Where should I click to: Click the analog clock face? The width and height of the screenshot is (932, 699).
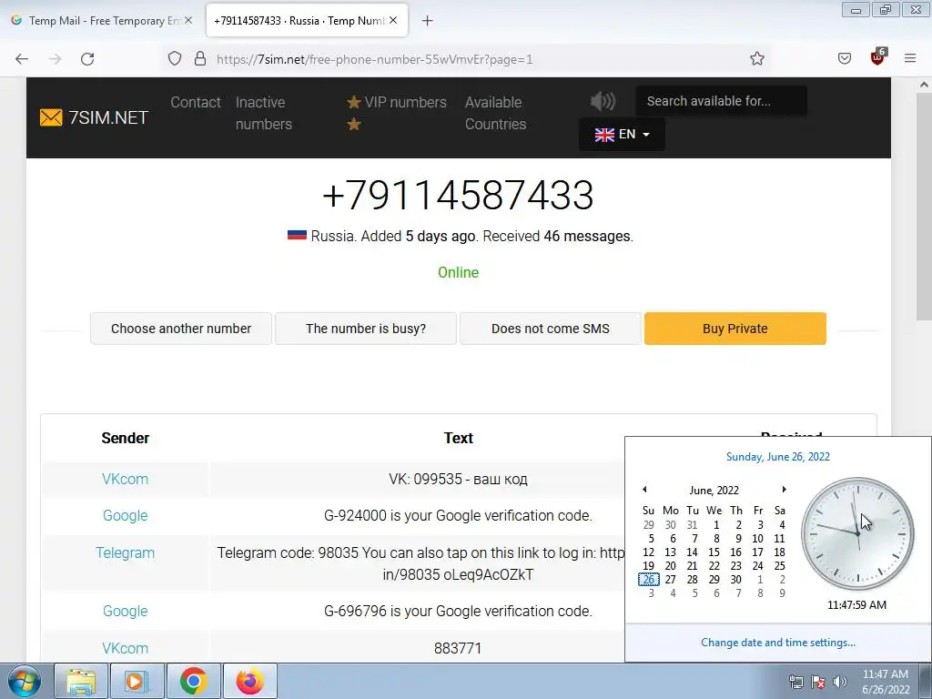click(857, 533)
